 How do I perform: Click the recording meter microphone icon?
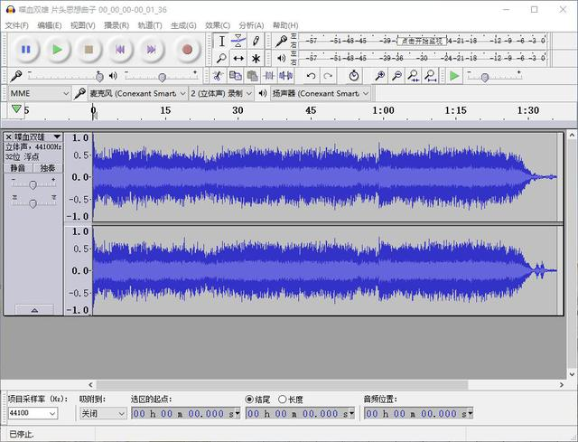281,41
